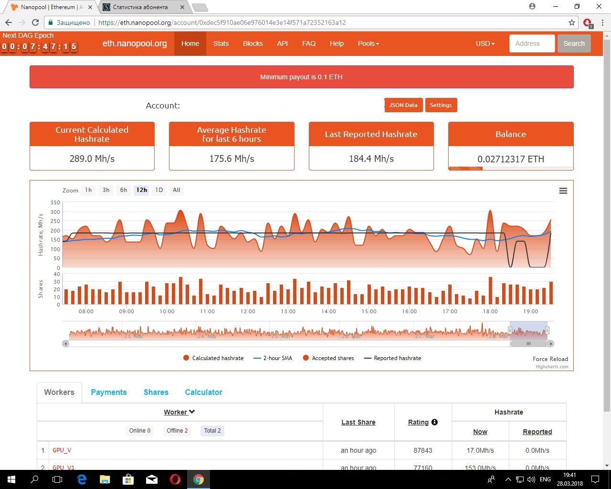Open Windows search from taskbar
The width and height of the screenshot is (611, 489).
34,479
